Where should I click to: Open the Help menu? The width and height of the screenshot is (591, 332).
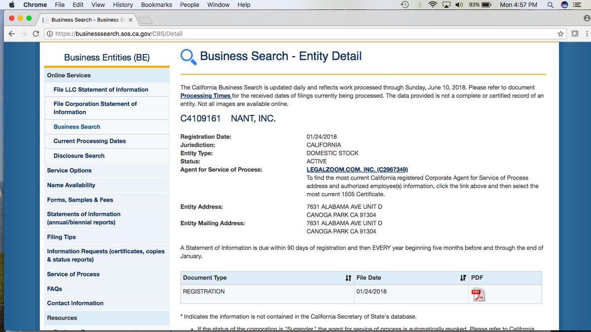[x=244, y=5]
